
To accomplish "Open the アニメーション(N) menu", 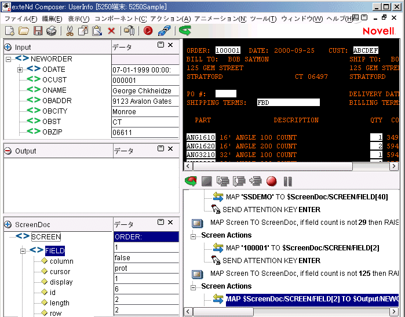I will (220, 19).
